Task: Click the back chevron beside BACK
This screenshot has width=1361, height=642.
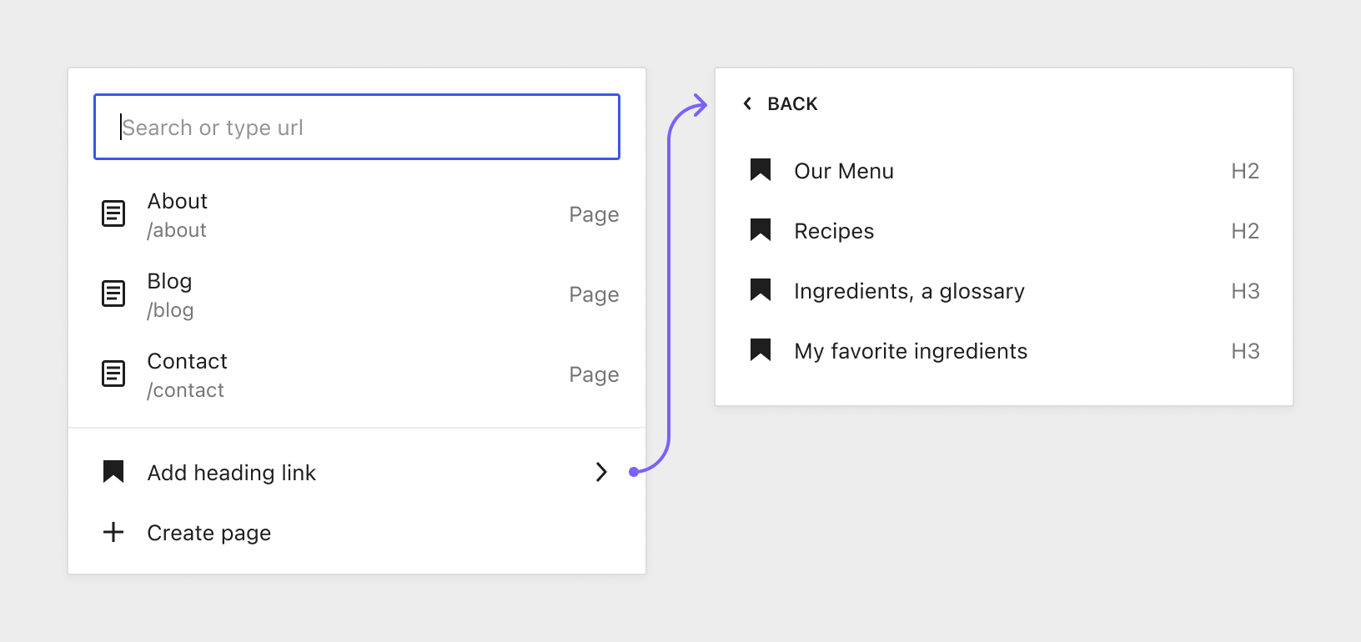Action: 747,103
